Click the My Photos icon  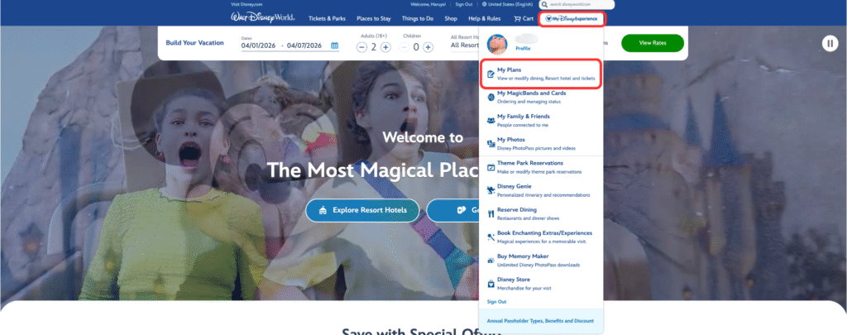click(x=490, y=144)
